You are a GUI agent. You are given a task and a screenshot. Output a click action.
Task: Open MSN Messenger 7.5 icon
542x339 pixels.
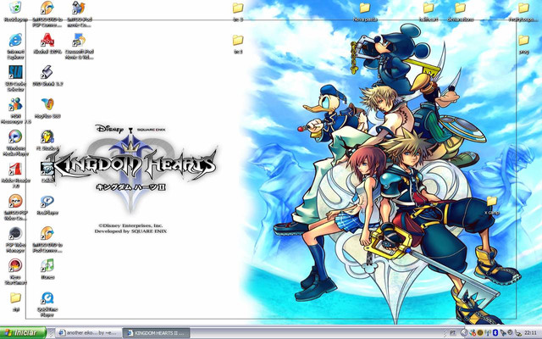coord(15,105)
